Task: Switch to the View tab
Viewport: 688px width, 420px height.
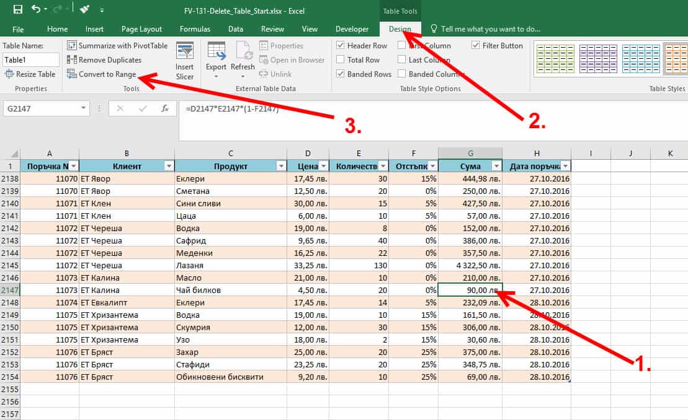Action: (310, 29)
